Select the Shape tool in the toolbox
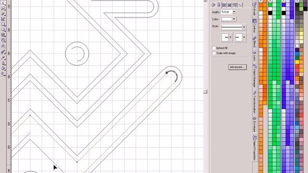 tap(3, 3)
